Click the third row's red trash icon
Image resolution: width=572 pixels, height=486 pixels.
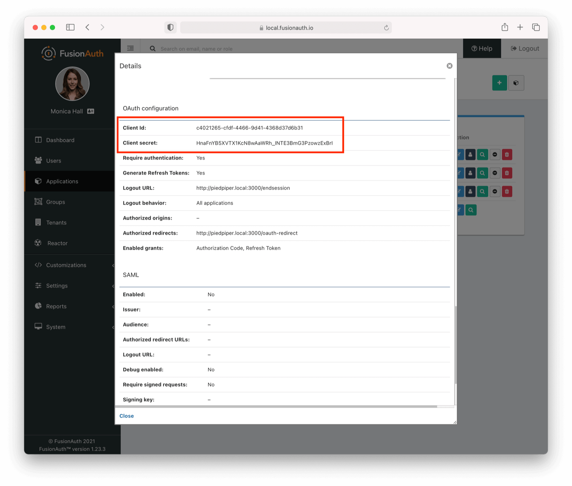click(507, 192)
